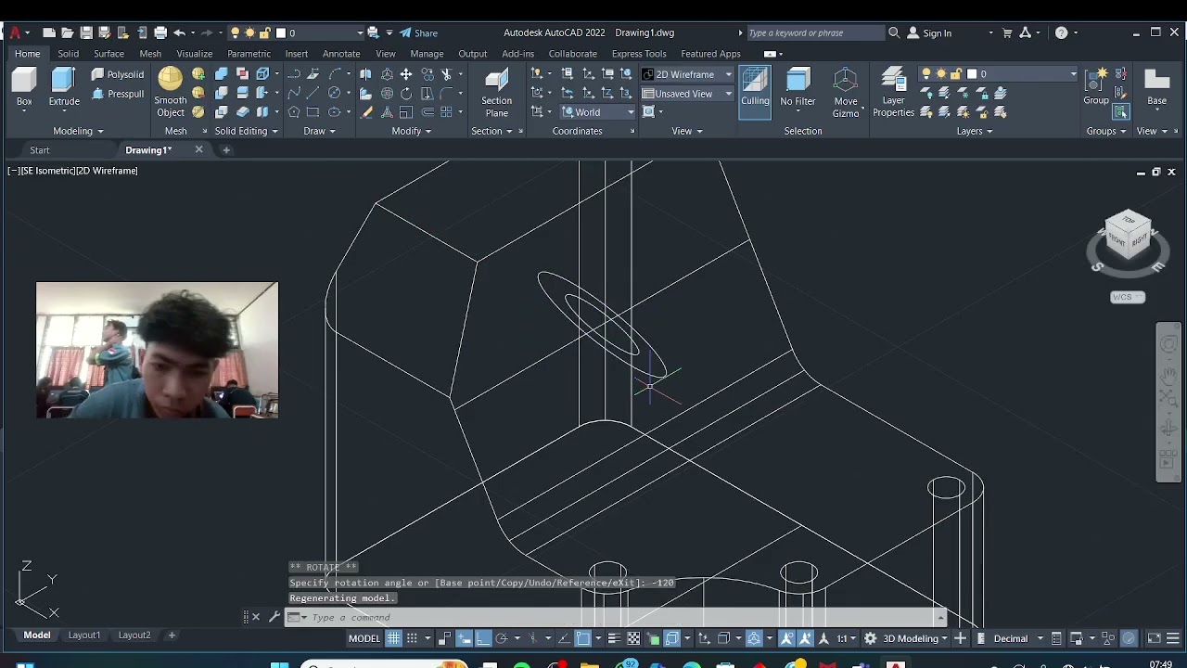Expand the Solid Editing panel
The image size is (1187, 668).
click(247, 131)
